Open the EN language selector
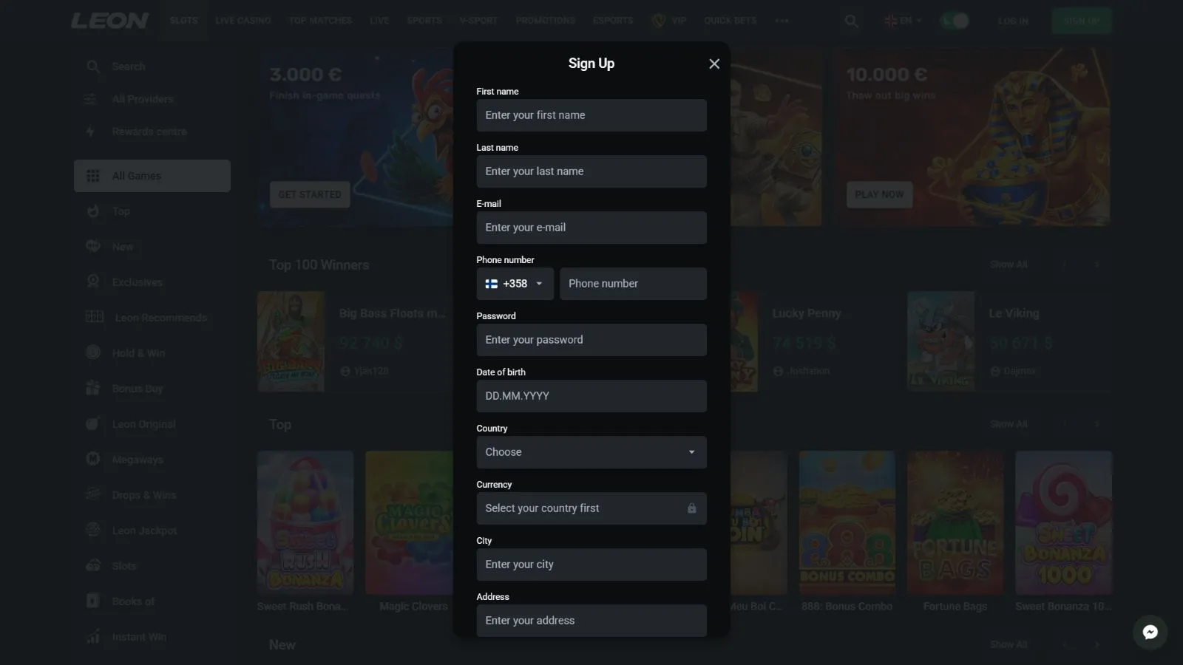1183x665 pixels. tap(903, 21)
